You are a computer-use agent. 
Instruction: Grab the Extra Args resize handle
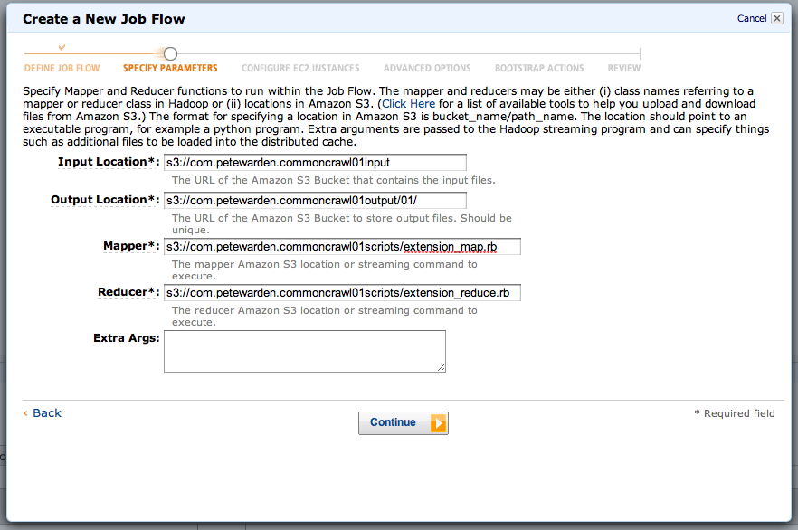pyautogui.click(x=442, y=367)
